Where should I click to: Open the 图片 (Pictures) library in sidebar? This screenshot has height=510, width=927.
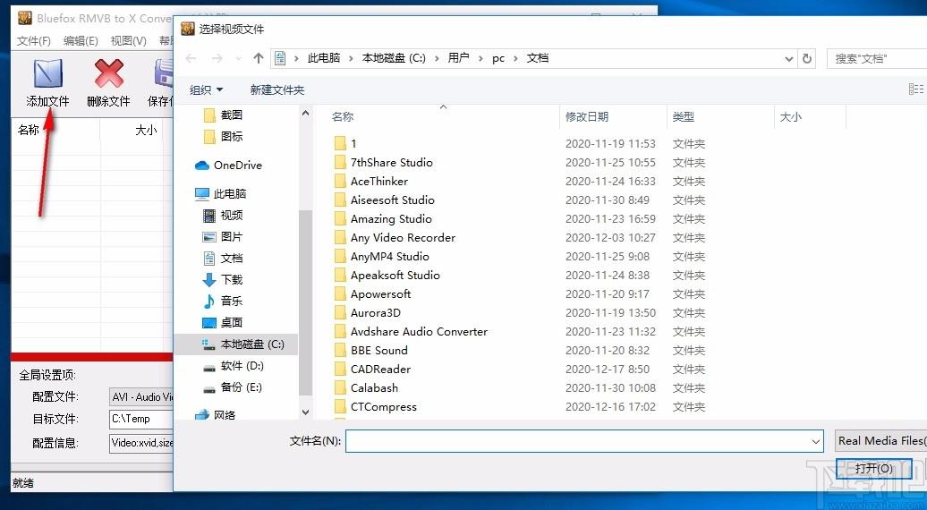point(222,237)
